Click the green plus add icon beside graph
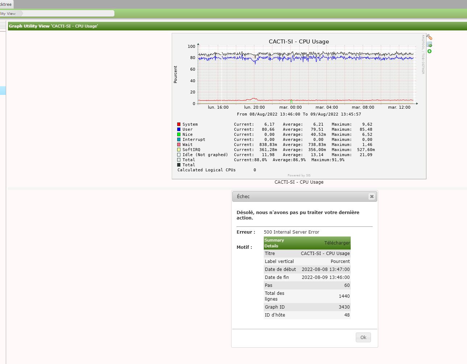467x364 pixels. click(429, 51)
